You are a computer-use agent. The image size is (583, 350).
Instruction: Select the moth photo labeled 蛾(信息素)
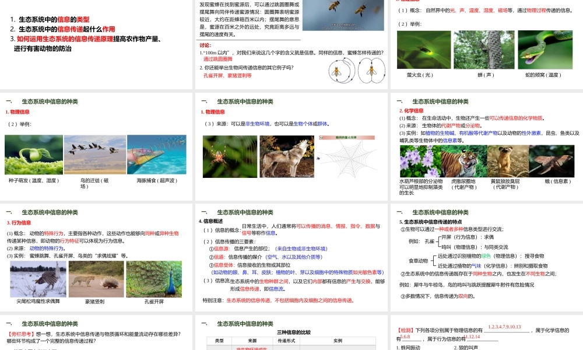552,161
